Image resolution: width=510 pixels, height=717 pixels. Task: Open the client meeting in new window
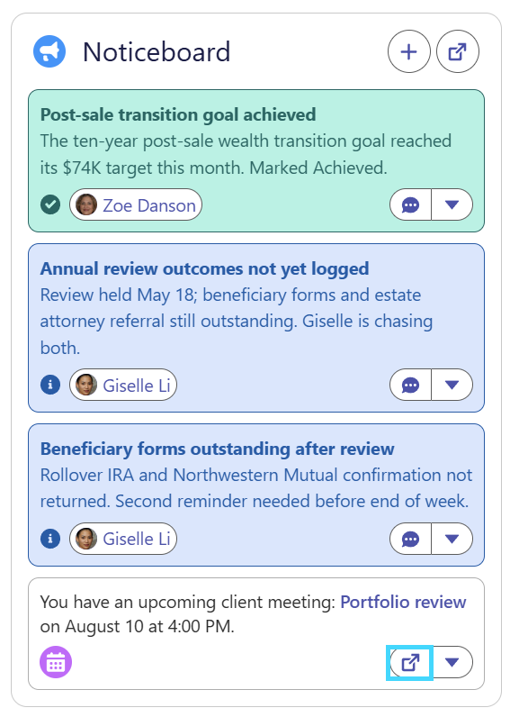[x=410, y=662]
